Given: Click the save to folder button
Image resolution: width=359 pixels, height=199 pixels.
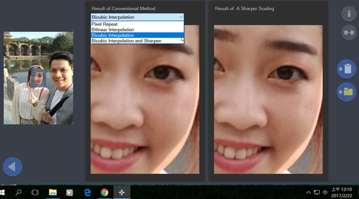Looking at the screenshot, I should tap(346, 92).
